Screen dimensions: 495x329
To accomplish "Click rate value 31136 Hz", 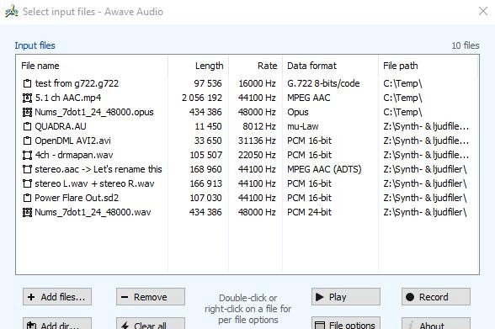I will click(x=257, y=141).
